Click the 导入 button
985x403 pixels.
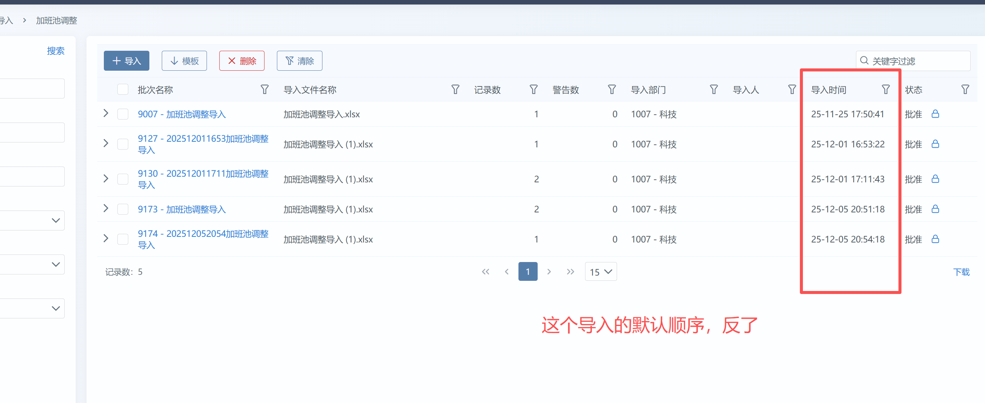[126, 61]
